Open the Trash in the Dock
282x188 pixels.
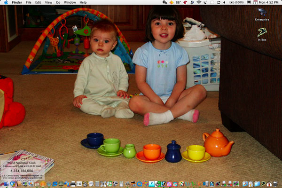click(275, 184)
